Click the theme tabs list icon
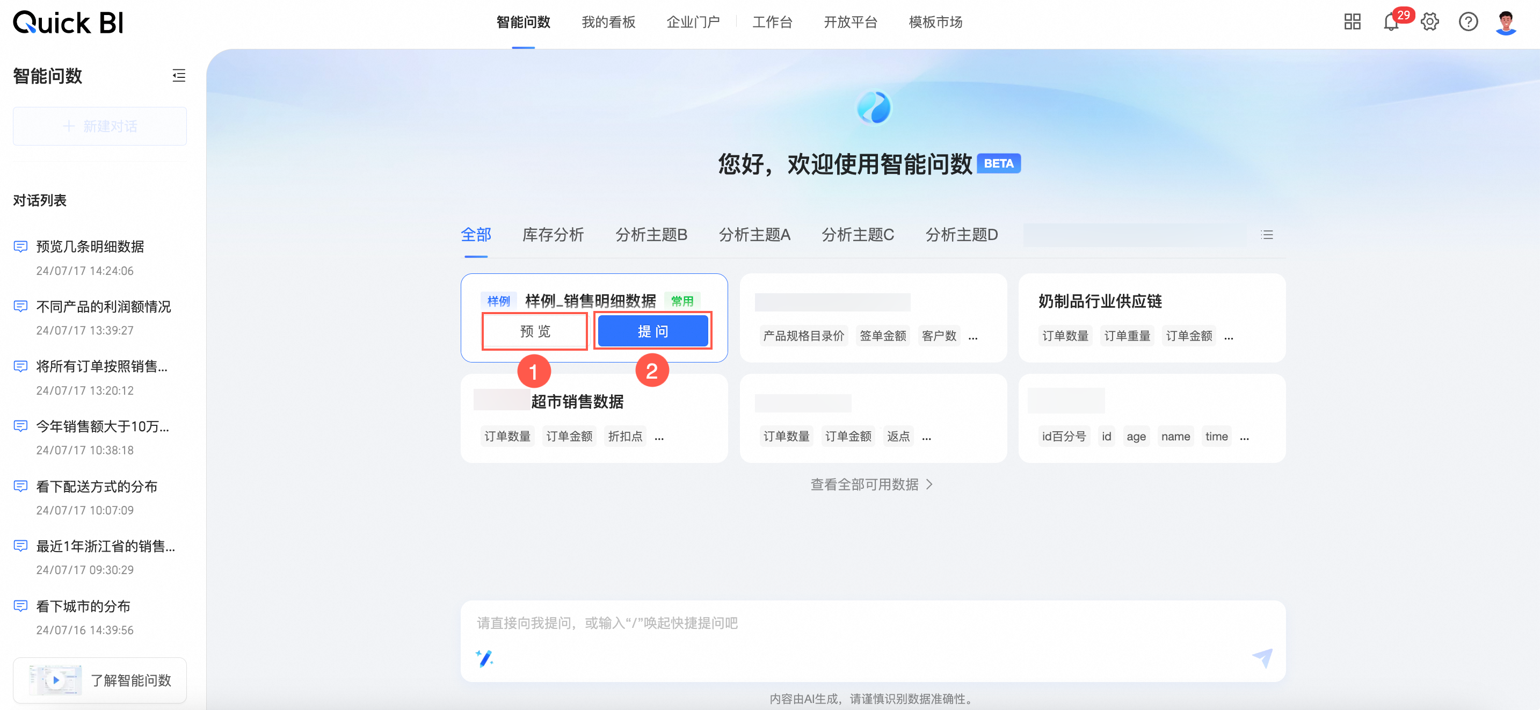1540x710 pixels. click(x=1267, y=235)
